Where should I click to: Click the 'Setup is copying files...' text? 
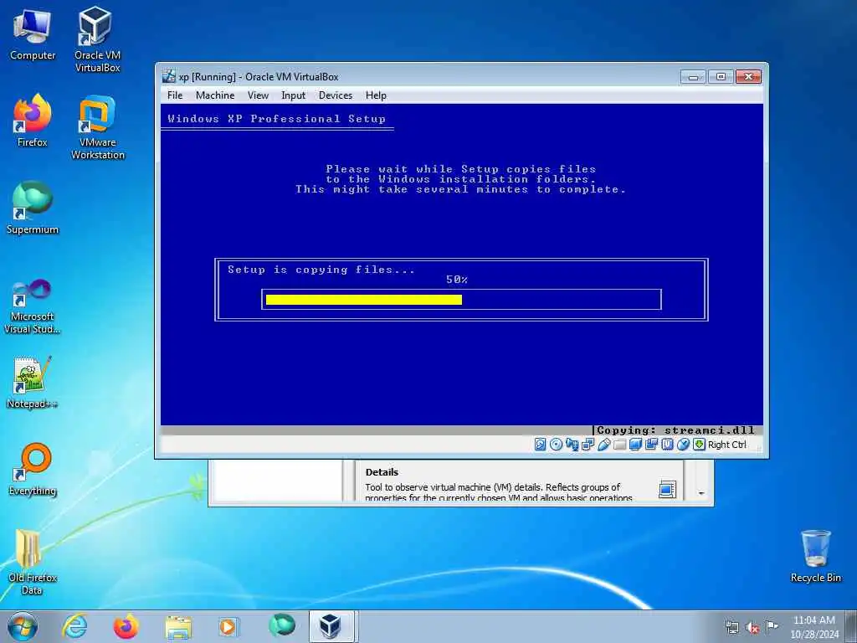(x=321, y=270)
